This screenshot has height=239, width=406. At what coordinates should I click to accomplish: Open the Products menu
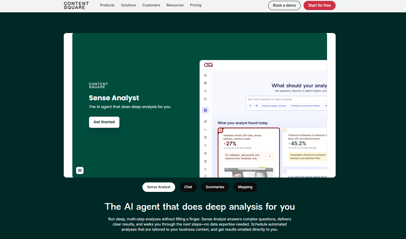pyautogui.click(x=107, y=5)
